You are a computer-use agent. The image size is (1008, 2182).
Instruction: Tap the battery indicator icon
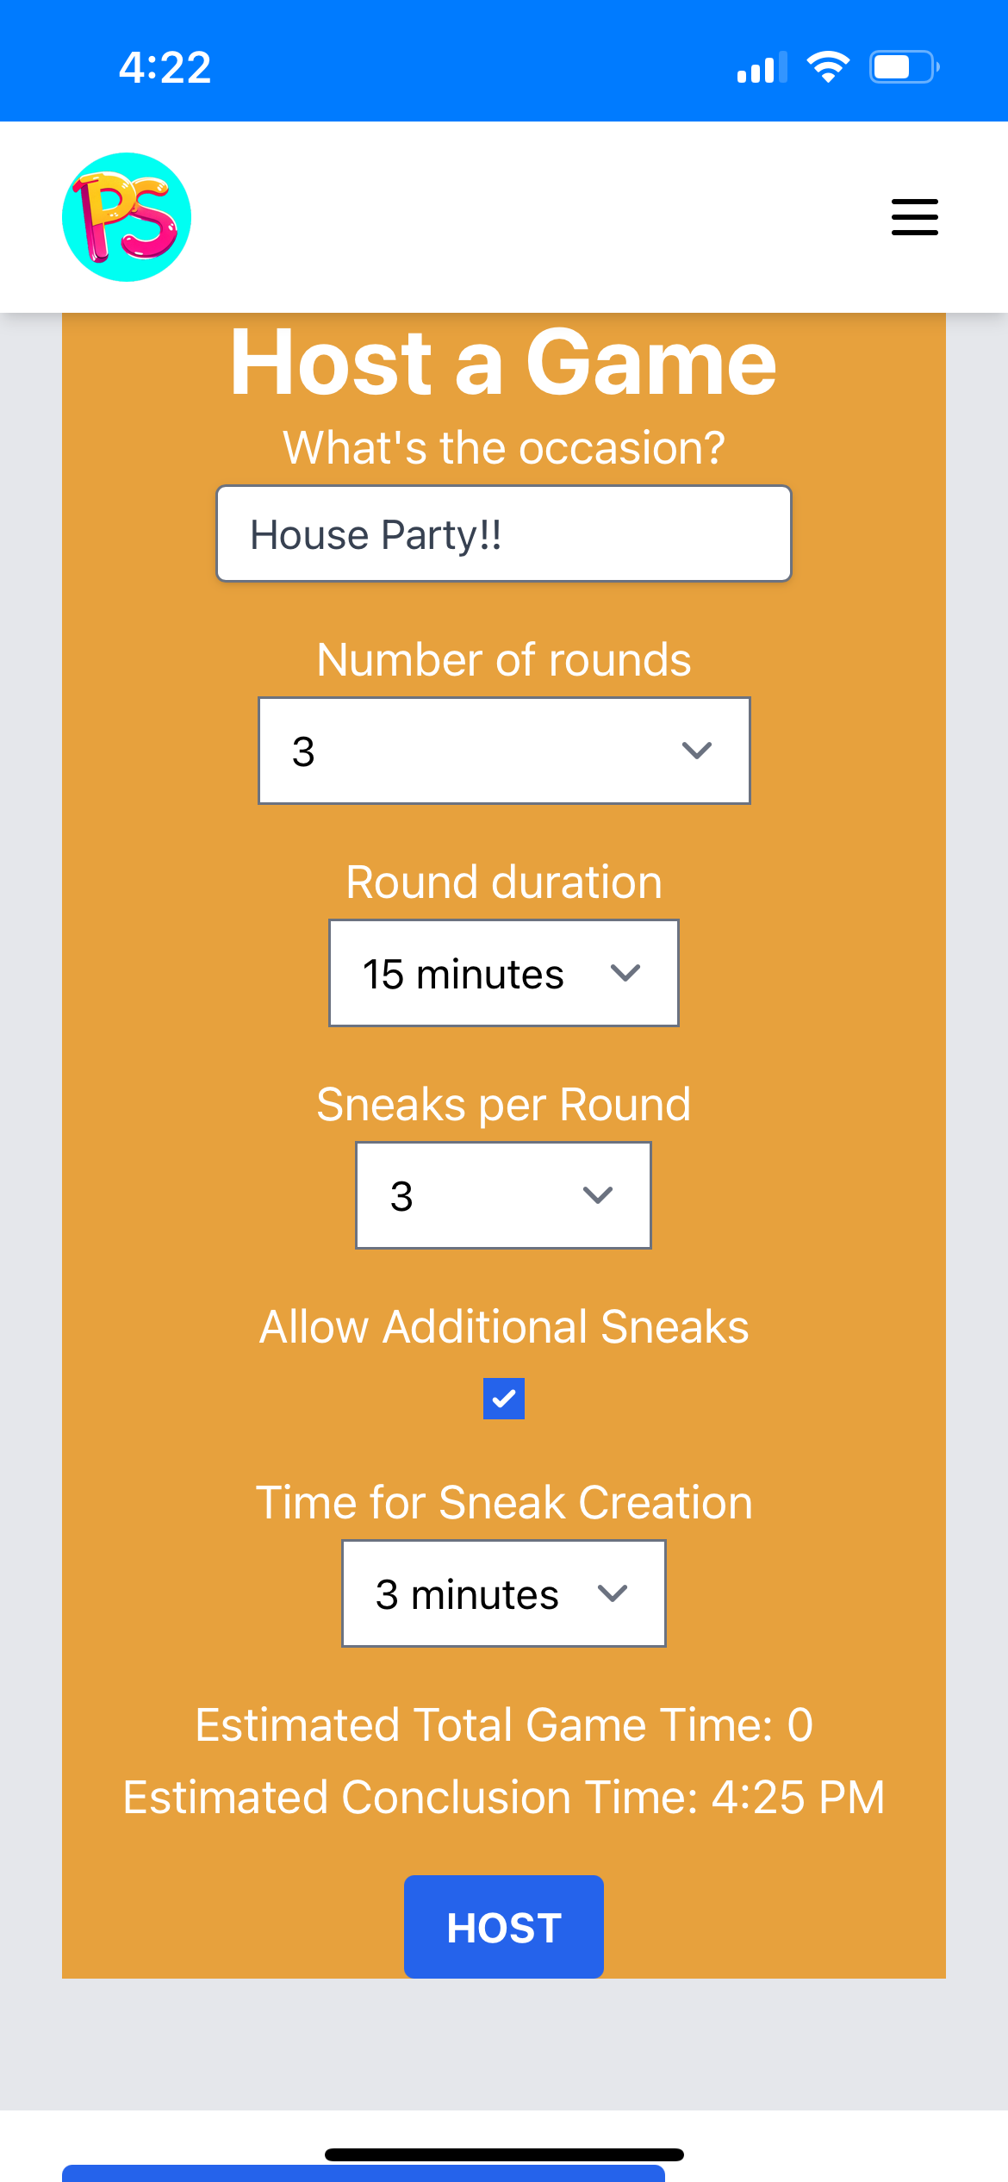[x=903, y=67]
